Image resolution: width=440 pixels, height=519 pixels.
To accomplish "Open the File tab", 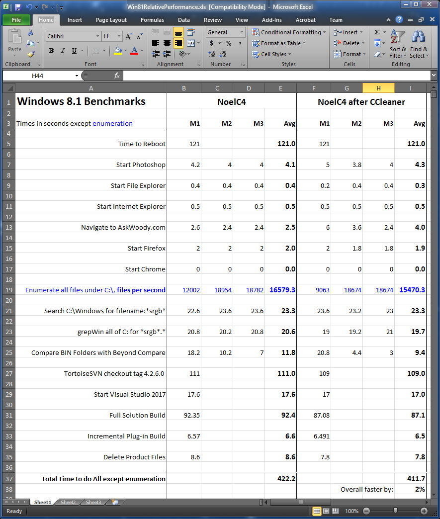I will point(16,20).
